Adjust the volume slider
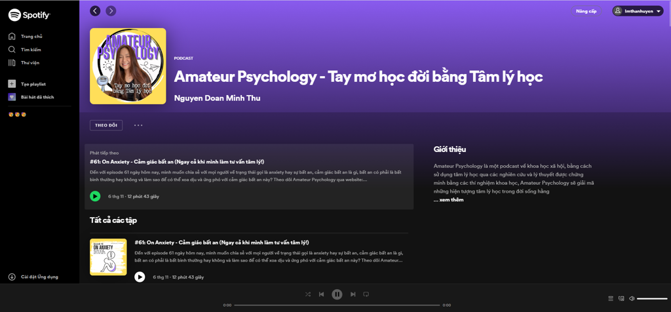Screen dimensions: 671x312 click(x=652, y=299)
